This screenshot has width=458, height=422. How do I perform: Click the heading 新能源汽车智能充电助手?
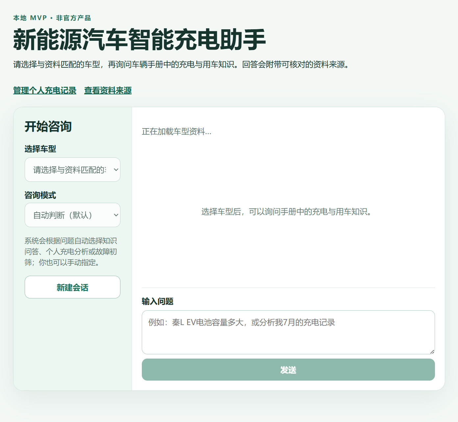(139, 40)
